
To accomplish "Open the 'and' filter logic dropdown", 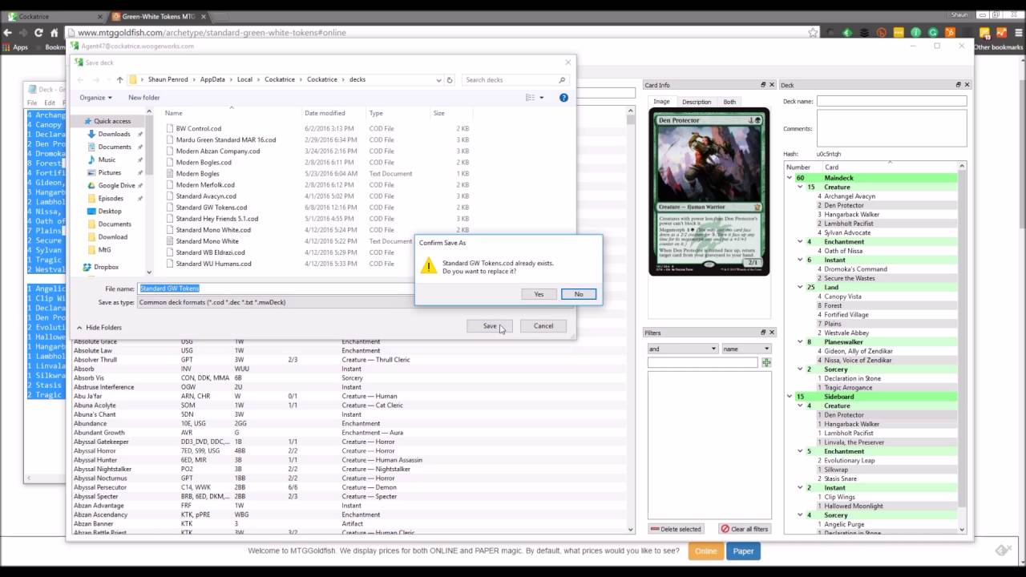I will point(682,349).
